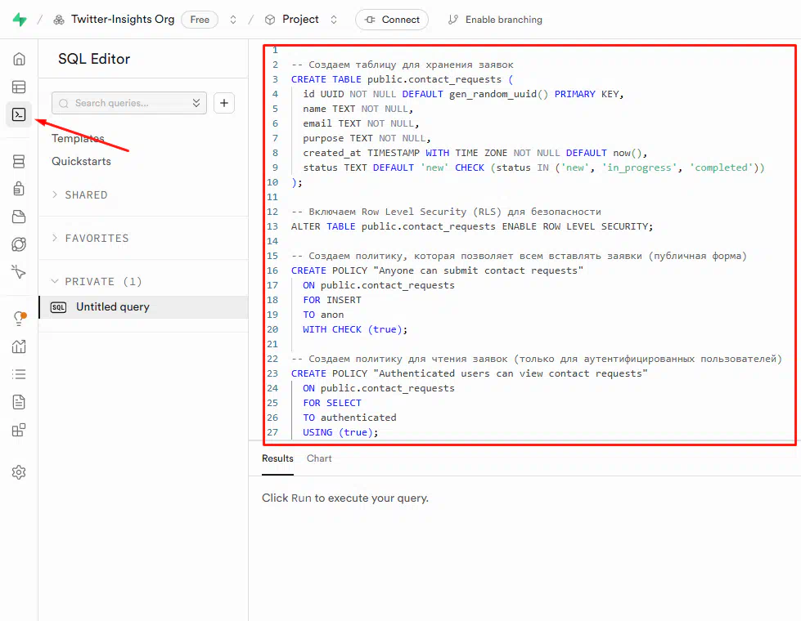Open Integrations via the blocks icon
Viewport: 801px width, 621px height.
[x=19, y=430]
